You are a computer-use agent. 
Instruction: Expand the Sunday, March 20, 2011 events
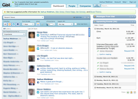[95, 77]
